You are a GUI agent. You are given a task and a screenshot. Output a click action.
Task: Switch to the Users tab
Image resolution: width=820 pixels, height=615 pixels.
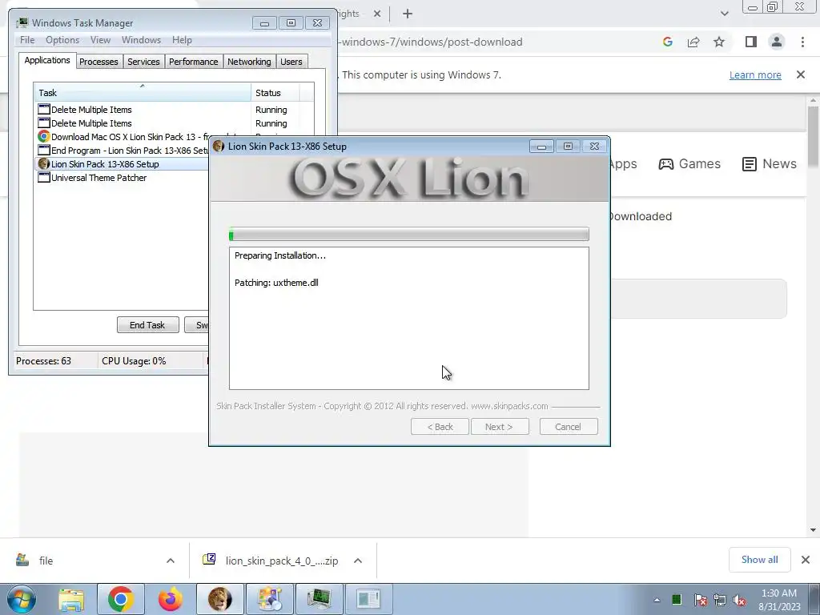291,62
